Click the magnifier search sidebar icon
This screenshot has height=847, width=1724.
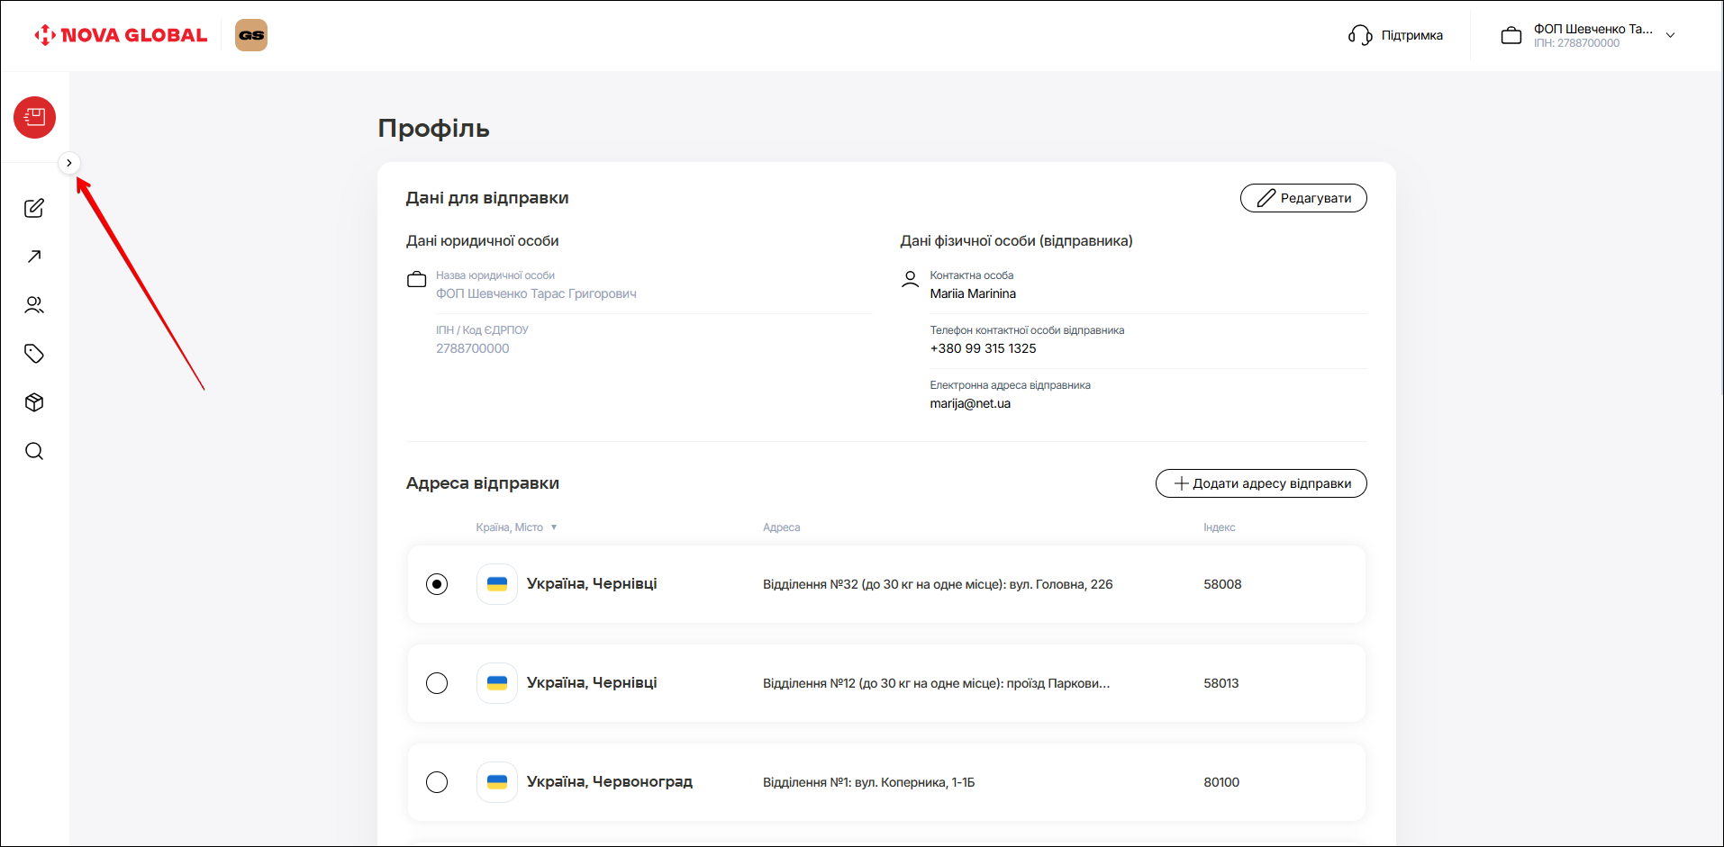tap(34, 451)
